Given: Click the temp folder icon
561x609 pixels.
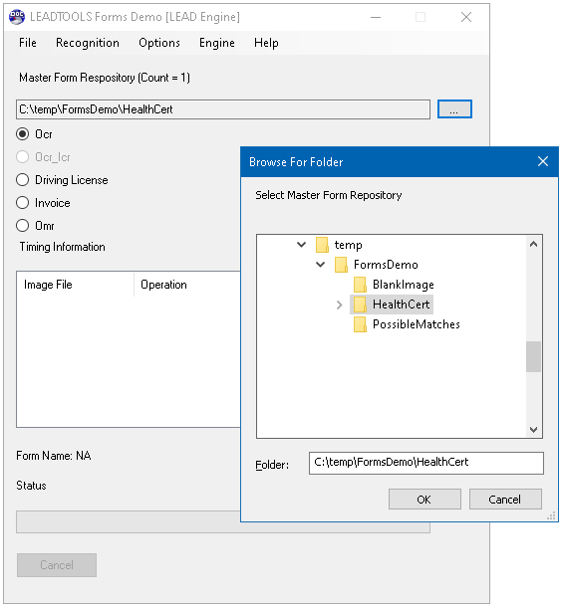Looking at the screenshot, I should point(322,245).
